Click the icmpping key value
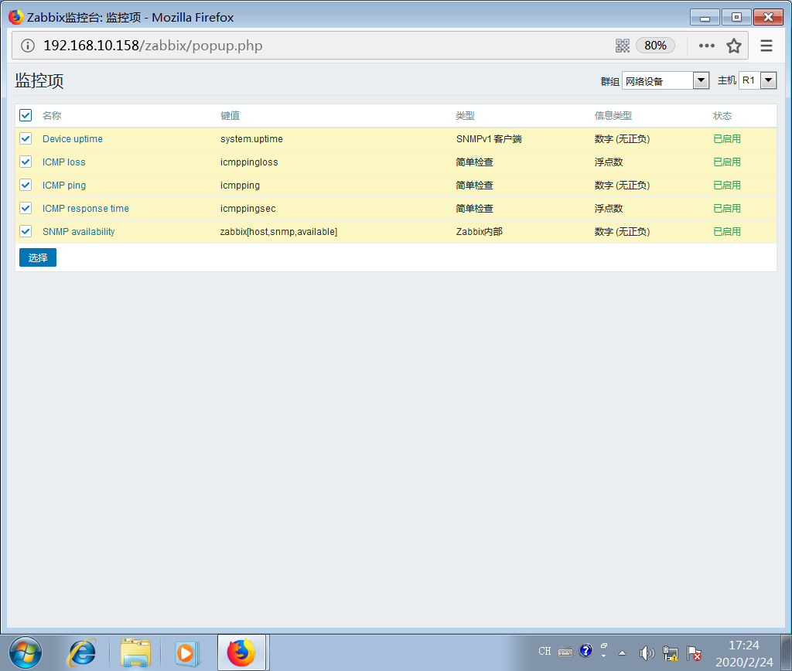The width and height of the screenshot is (792, 671). (x=240, y=186)
